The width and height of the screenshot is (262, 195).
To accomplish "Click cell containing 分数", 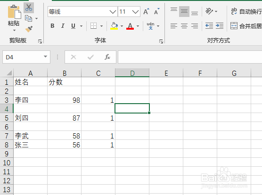I will pyautogui.click(x=65, y=82).
